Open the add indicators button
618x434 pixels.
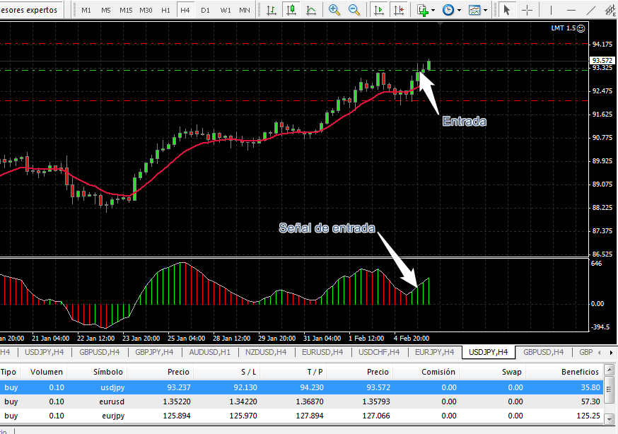pos(423,10)
